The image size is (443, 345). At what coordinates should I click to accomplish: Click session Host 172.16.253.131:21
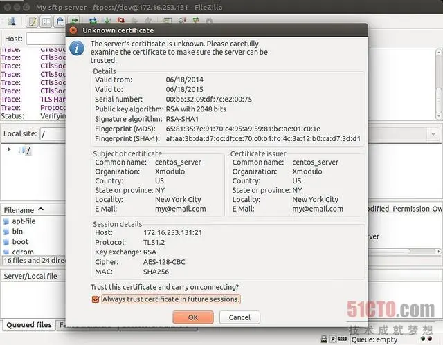[172, 233]
